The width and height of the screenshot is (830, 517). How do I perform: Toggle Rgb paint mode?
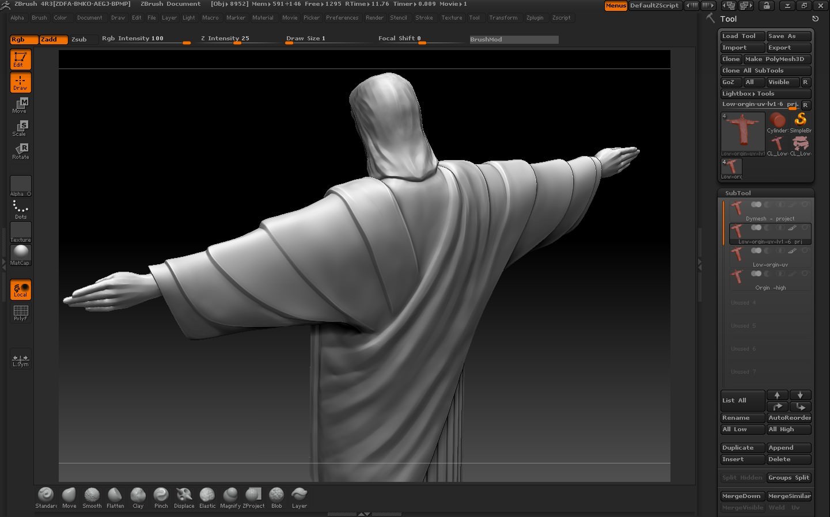pos(24,39)
